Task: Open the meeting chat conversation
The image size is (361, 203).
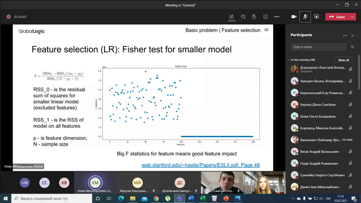Action: 243,17
